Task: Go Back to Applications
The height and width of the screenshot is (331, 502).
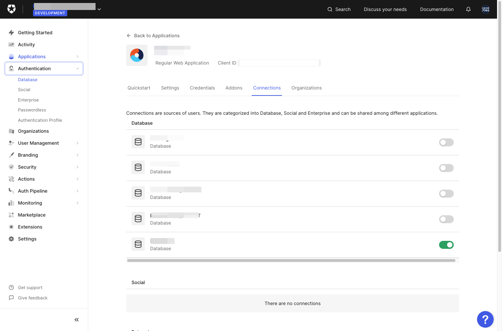Action: 153,36
